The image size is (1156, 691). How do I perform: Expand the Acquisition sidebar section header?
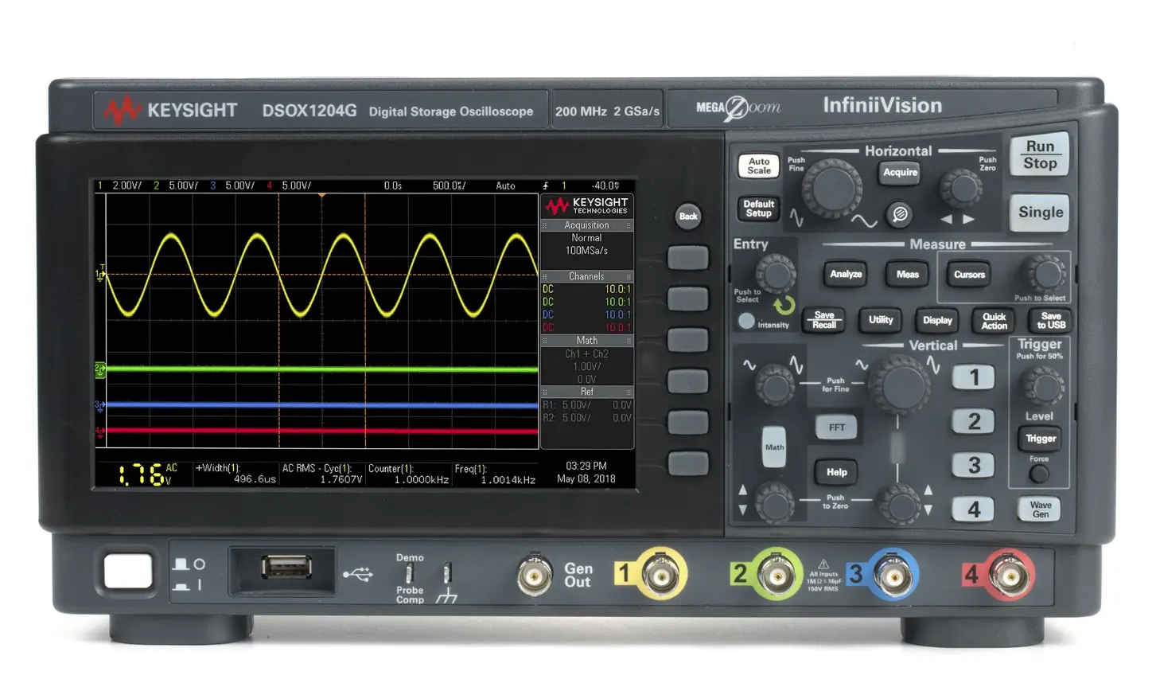tap(586, 225)
